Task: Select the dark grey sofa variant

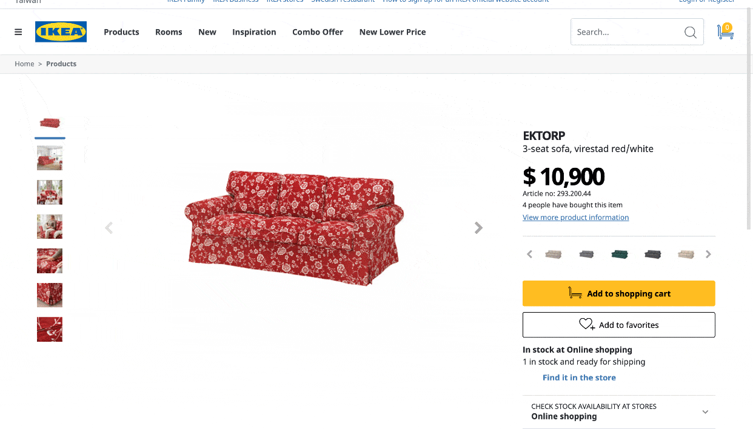Action: click(x=652, y=254)
